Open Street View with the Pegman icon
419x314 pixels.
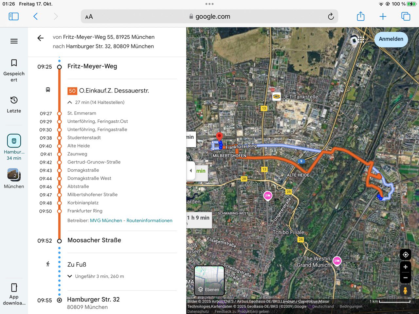(x=405, y=290)
